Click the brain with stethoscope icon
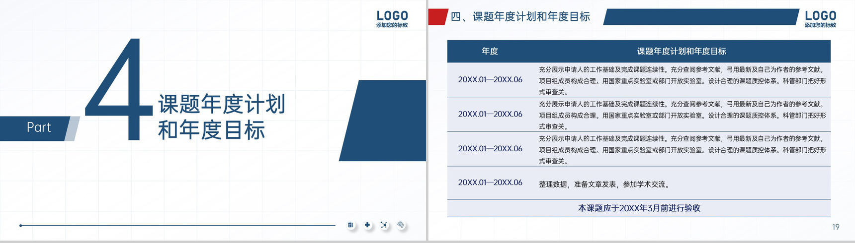This screenshot has height=243, width=855. (401, 225)
